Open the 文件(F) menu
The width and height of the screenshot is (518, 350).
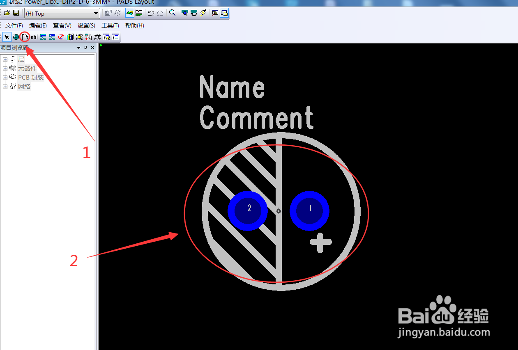click(x=14, y=26)
